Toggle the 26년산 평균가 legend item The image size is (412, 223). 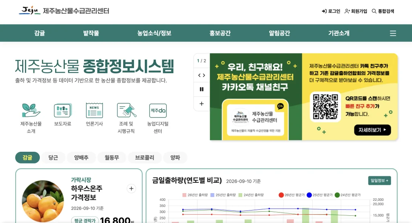pyautogui.click(x=292, y=195)
